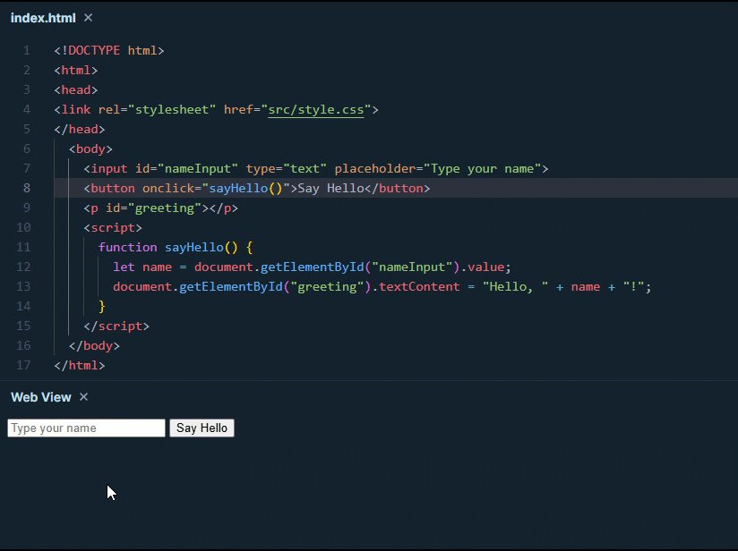The image size is (738, 551).
Task: Select the Web View tab
Action: click(x=41, y=397)
